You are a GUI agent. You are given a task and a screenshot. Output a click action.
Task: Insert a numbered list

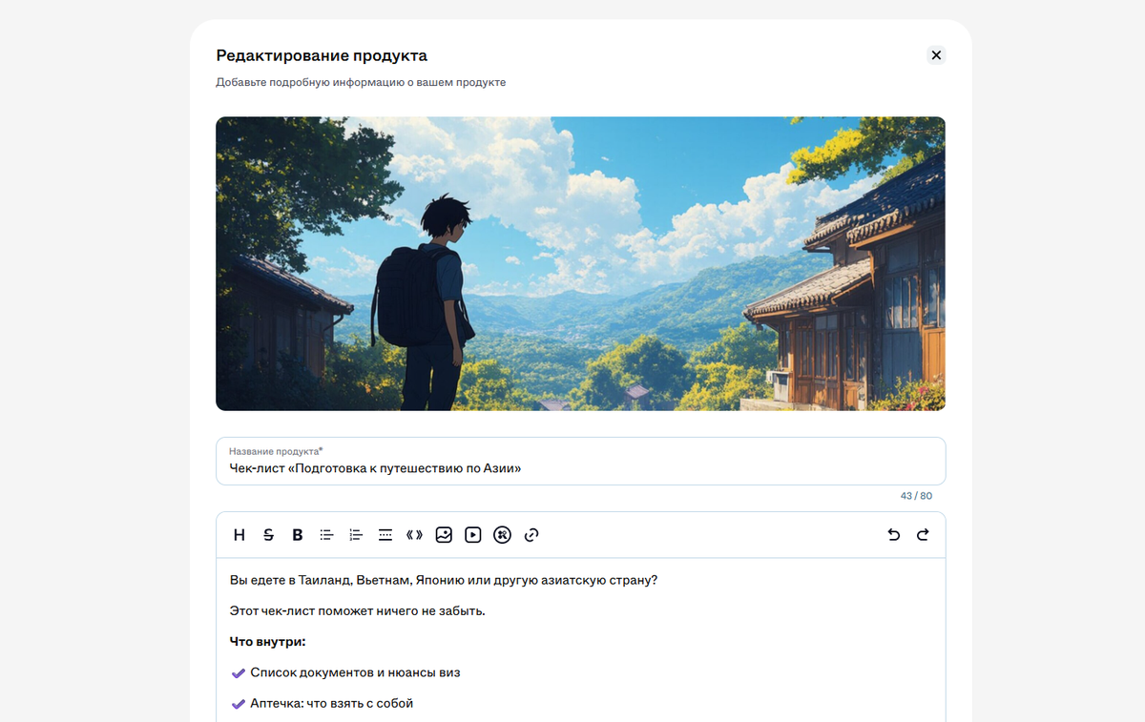(x=356, y=535)
